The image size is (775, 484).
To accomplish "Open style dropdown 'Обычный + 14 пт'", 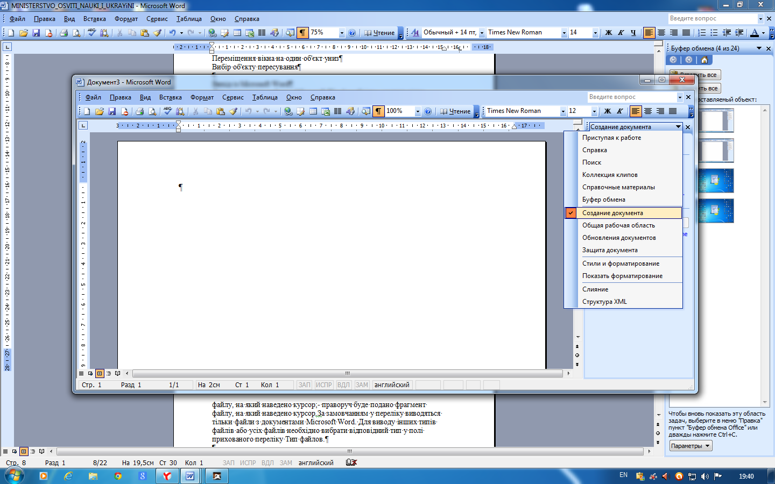I will pos(482,33).
